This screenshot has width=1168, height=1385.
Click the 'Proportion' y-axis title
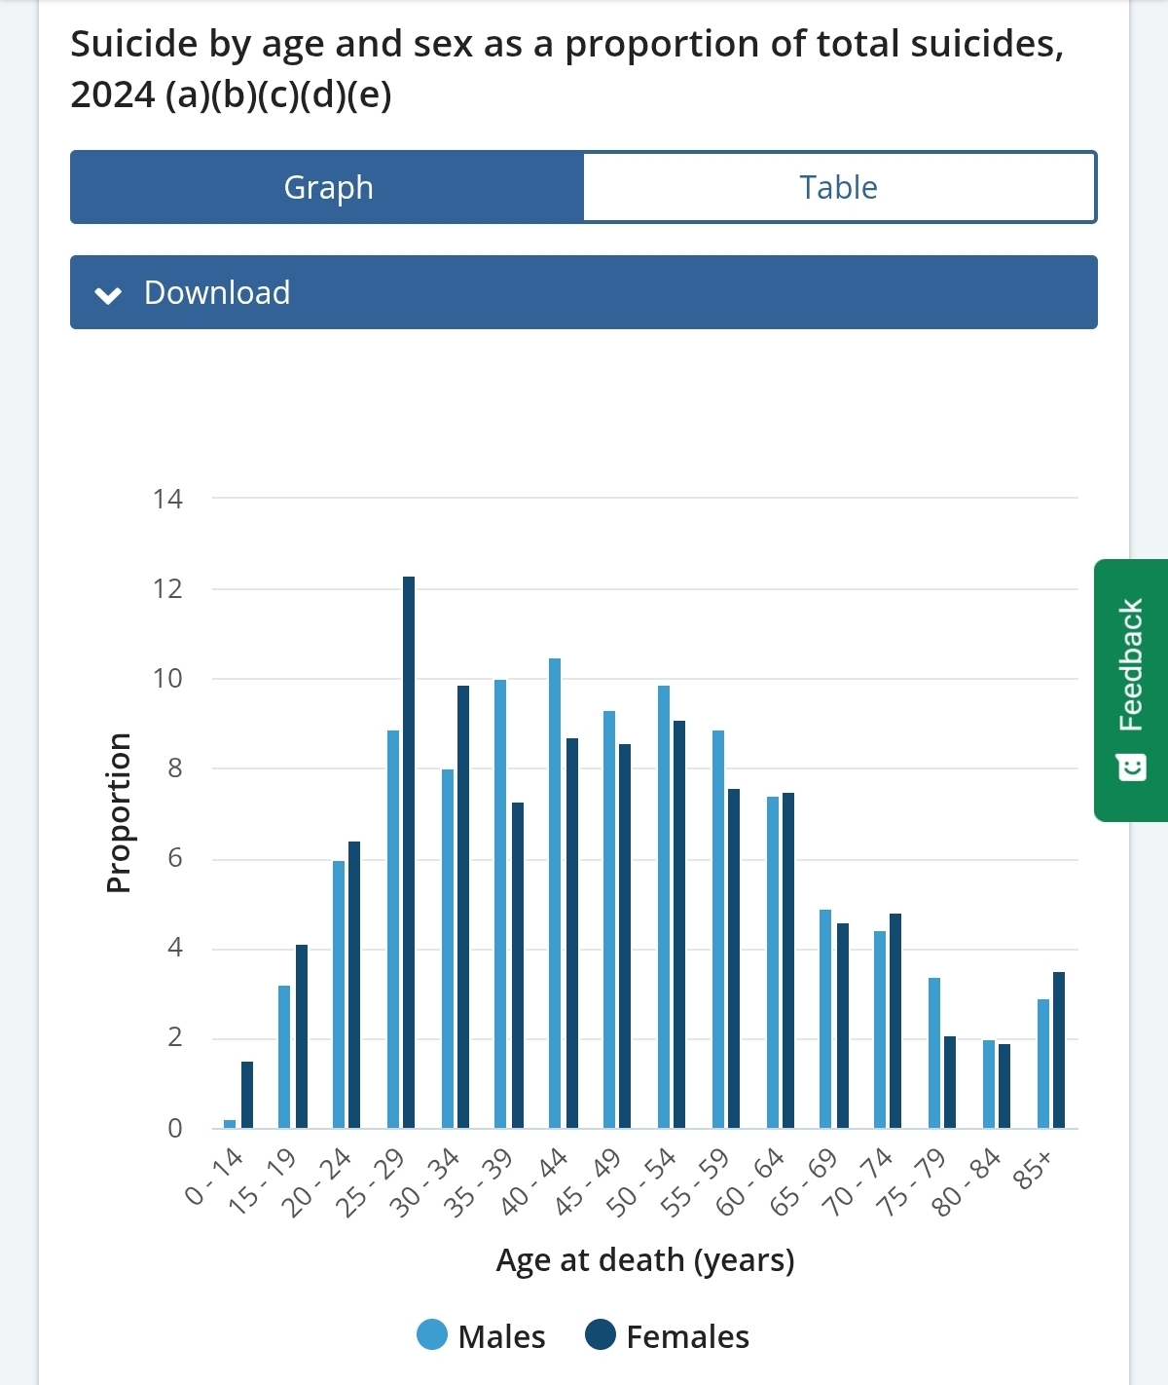point(118,812)
